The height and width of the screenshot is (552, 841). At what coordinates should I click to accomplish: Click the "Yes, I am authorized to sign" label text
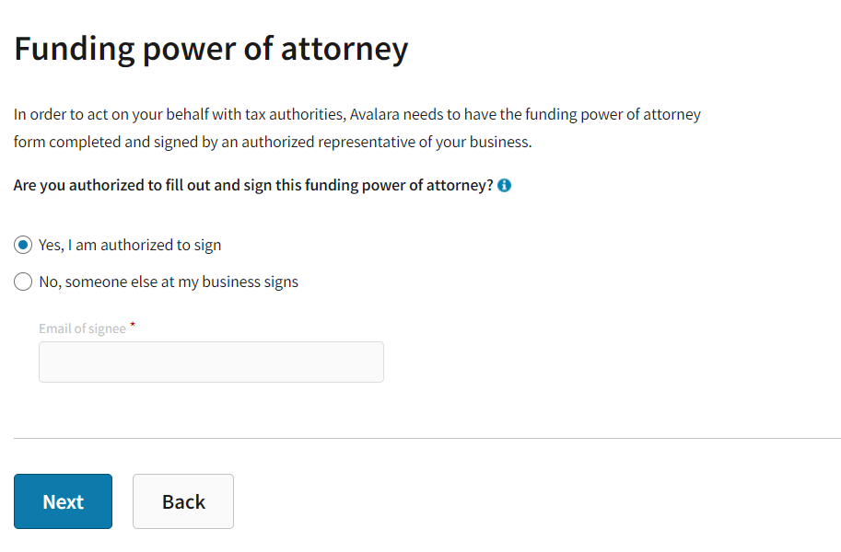[130, 246]
